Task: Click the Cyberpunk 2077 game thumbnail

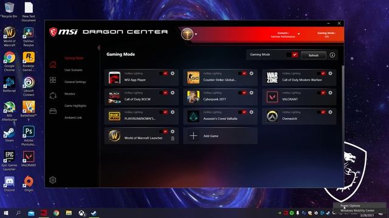Action: point(193,97)
